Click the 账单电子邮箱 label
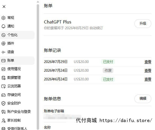Image resolution: width=155 pixels, height=130 pixels. pos(54,111)
